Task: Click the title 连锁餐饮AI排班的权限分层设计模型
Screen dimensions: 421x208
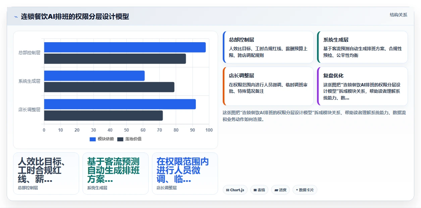Action: (x=75, y=16)
